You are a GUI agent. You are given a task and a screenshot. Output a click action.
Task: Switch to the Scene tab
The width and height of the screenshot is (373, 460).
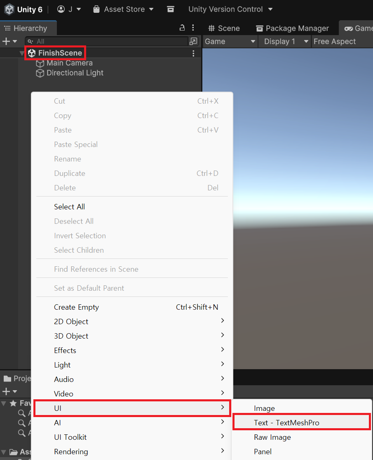coord(224,28)
